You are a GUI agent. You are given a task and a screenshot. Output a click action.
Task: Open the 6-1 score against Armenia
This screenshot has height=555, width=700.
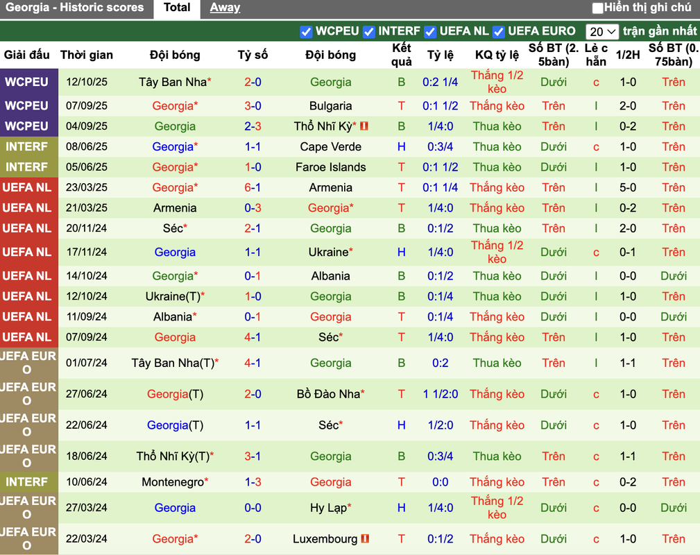253,187
